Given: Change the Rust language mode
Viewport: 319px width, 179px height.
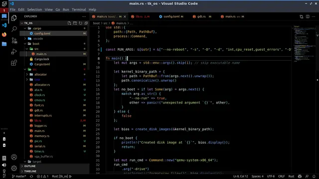Looking at the screenshot, I should point(291,177).
